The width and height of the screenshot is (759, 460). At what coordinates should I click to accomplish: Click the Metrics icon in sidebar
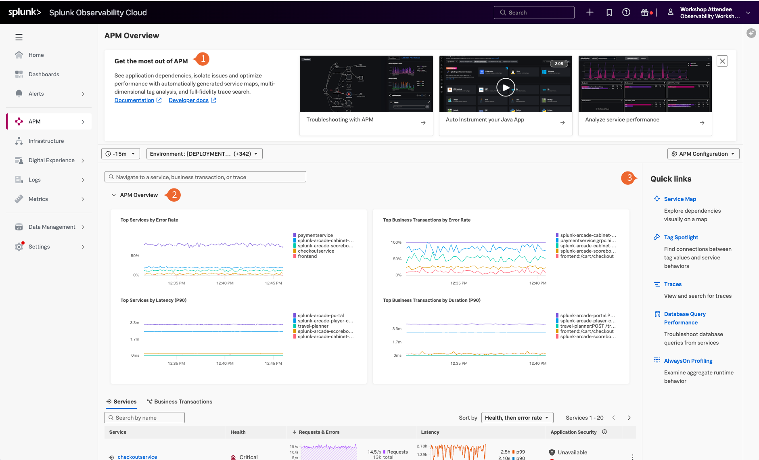click(x=19, y=199)
